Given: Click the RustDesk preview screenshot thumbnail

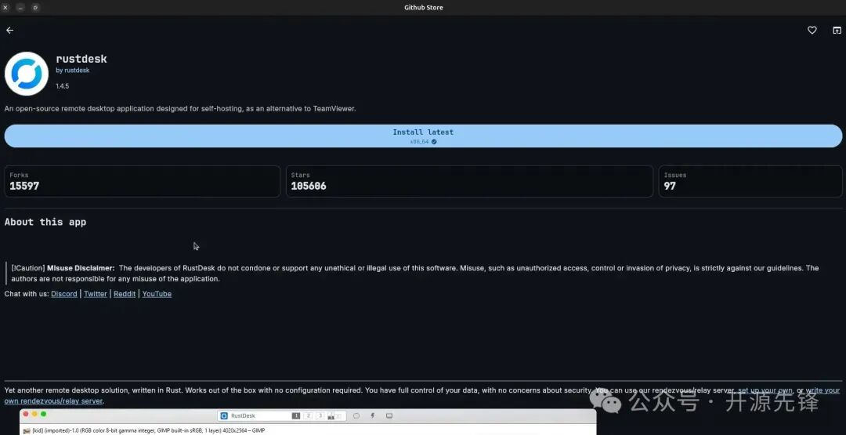Looking at the screenshot, I should pyautogui.click(x=308, y=422).
